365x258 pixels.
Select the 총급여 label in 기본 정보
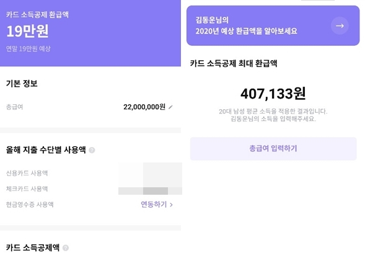coord(14,107)
